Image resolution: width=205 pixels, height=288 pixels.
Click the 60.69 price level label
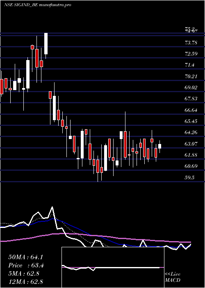(x=191, y=166)
